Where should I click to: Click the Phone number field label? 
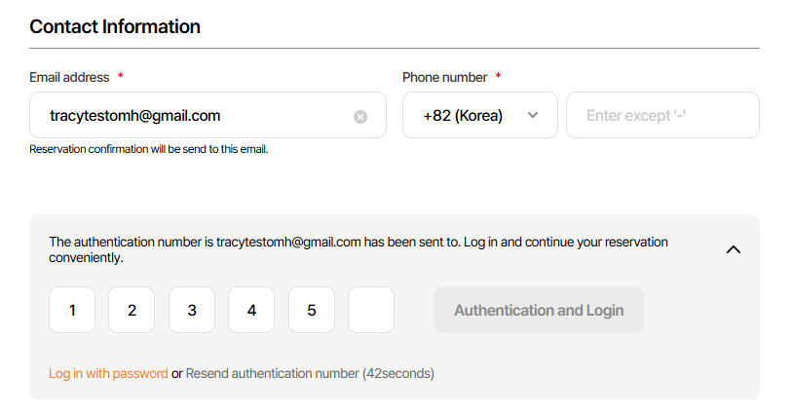tap(445, 77)
